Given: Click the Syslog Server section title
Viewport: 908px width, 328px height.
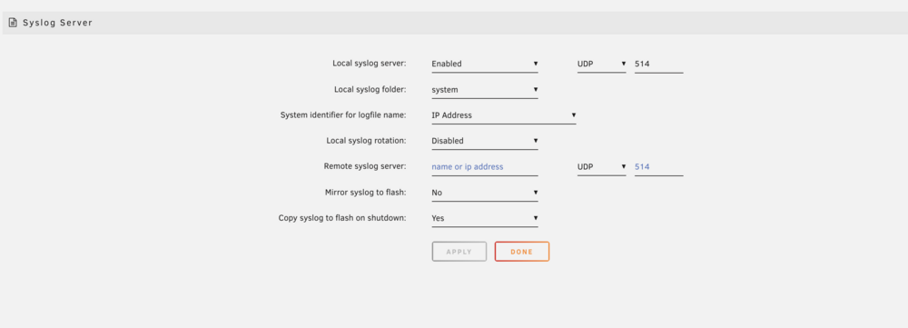Looking at the screenshot, I should [57, 24].
